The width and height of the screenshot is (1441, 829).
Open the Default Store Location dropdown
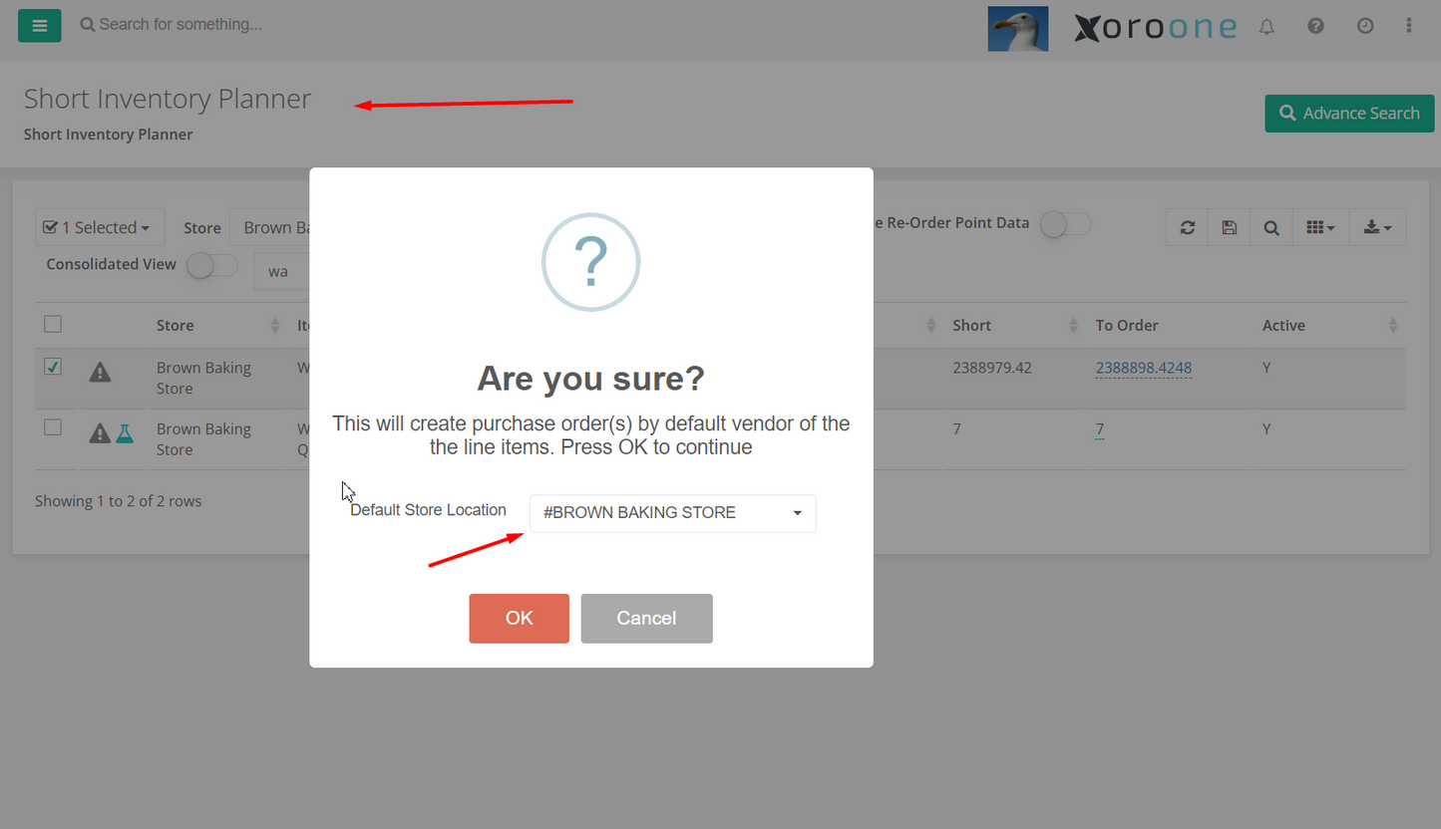673,513
